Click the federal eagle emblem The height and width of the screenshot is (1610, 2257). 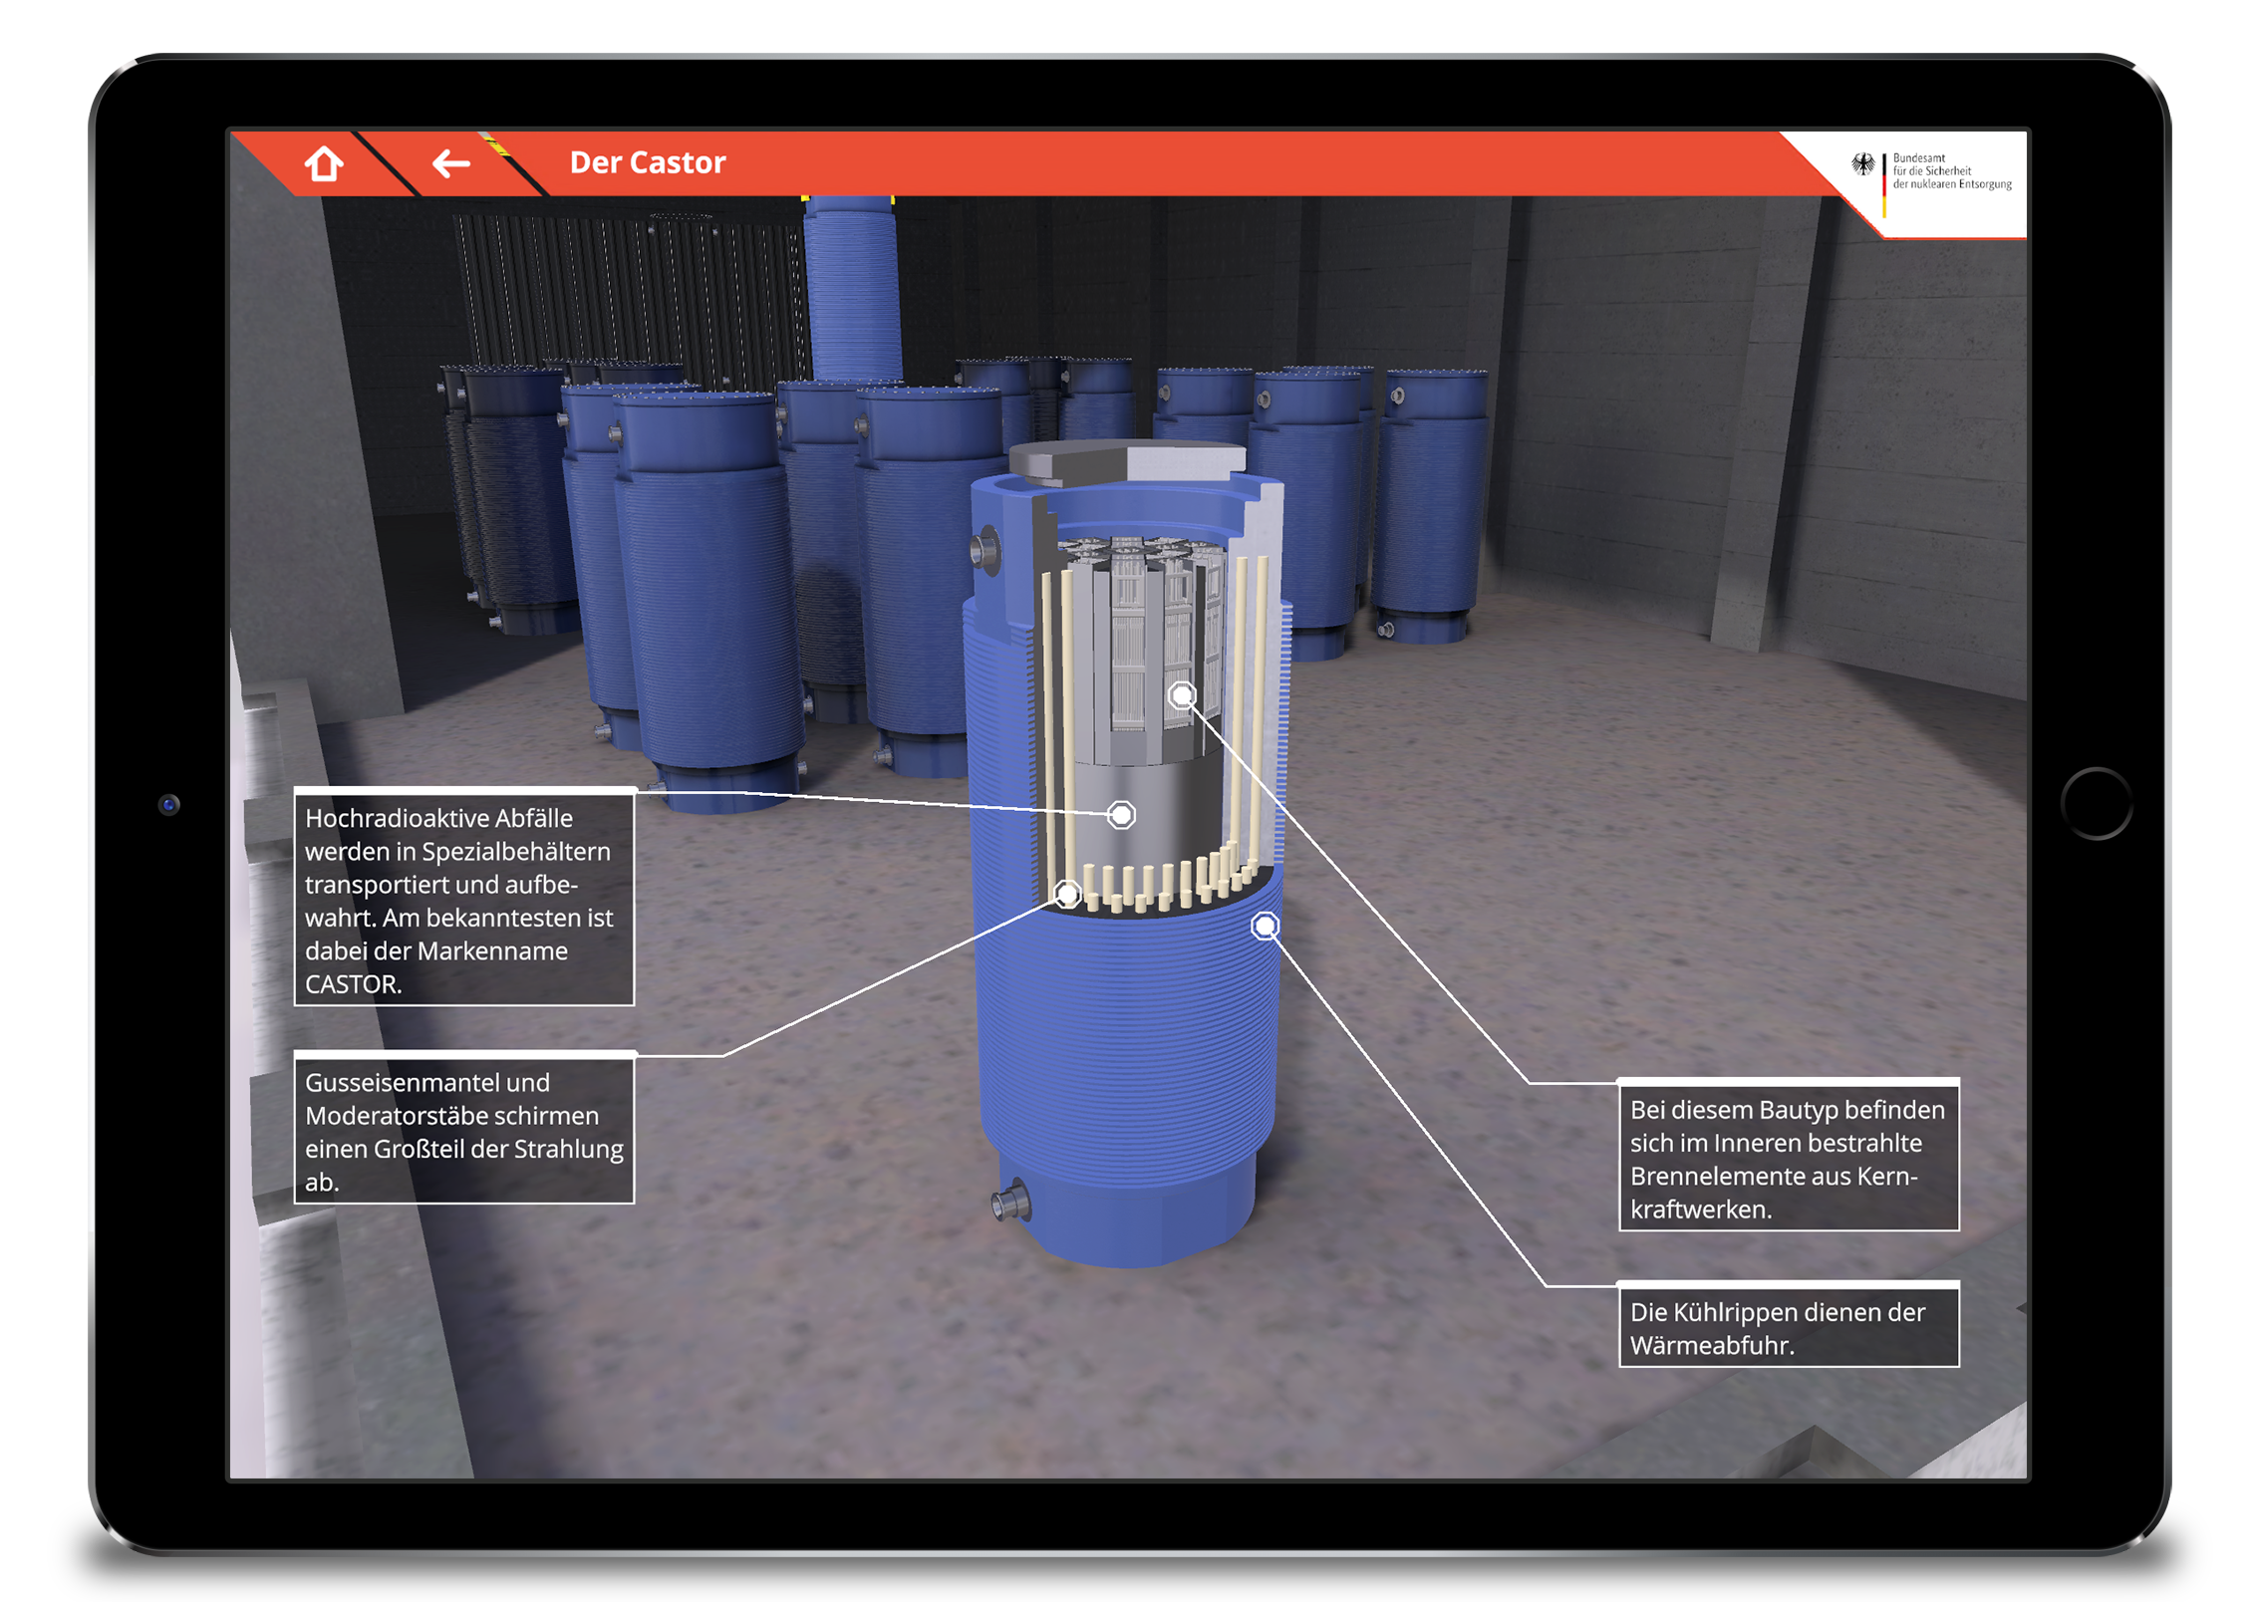(1862, 164)
